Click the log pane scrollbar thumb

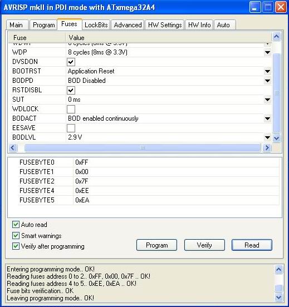pyautogui.click(x=278, y=288)
